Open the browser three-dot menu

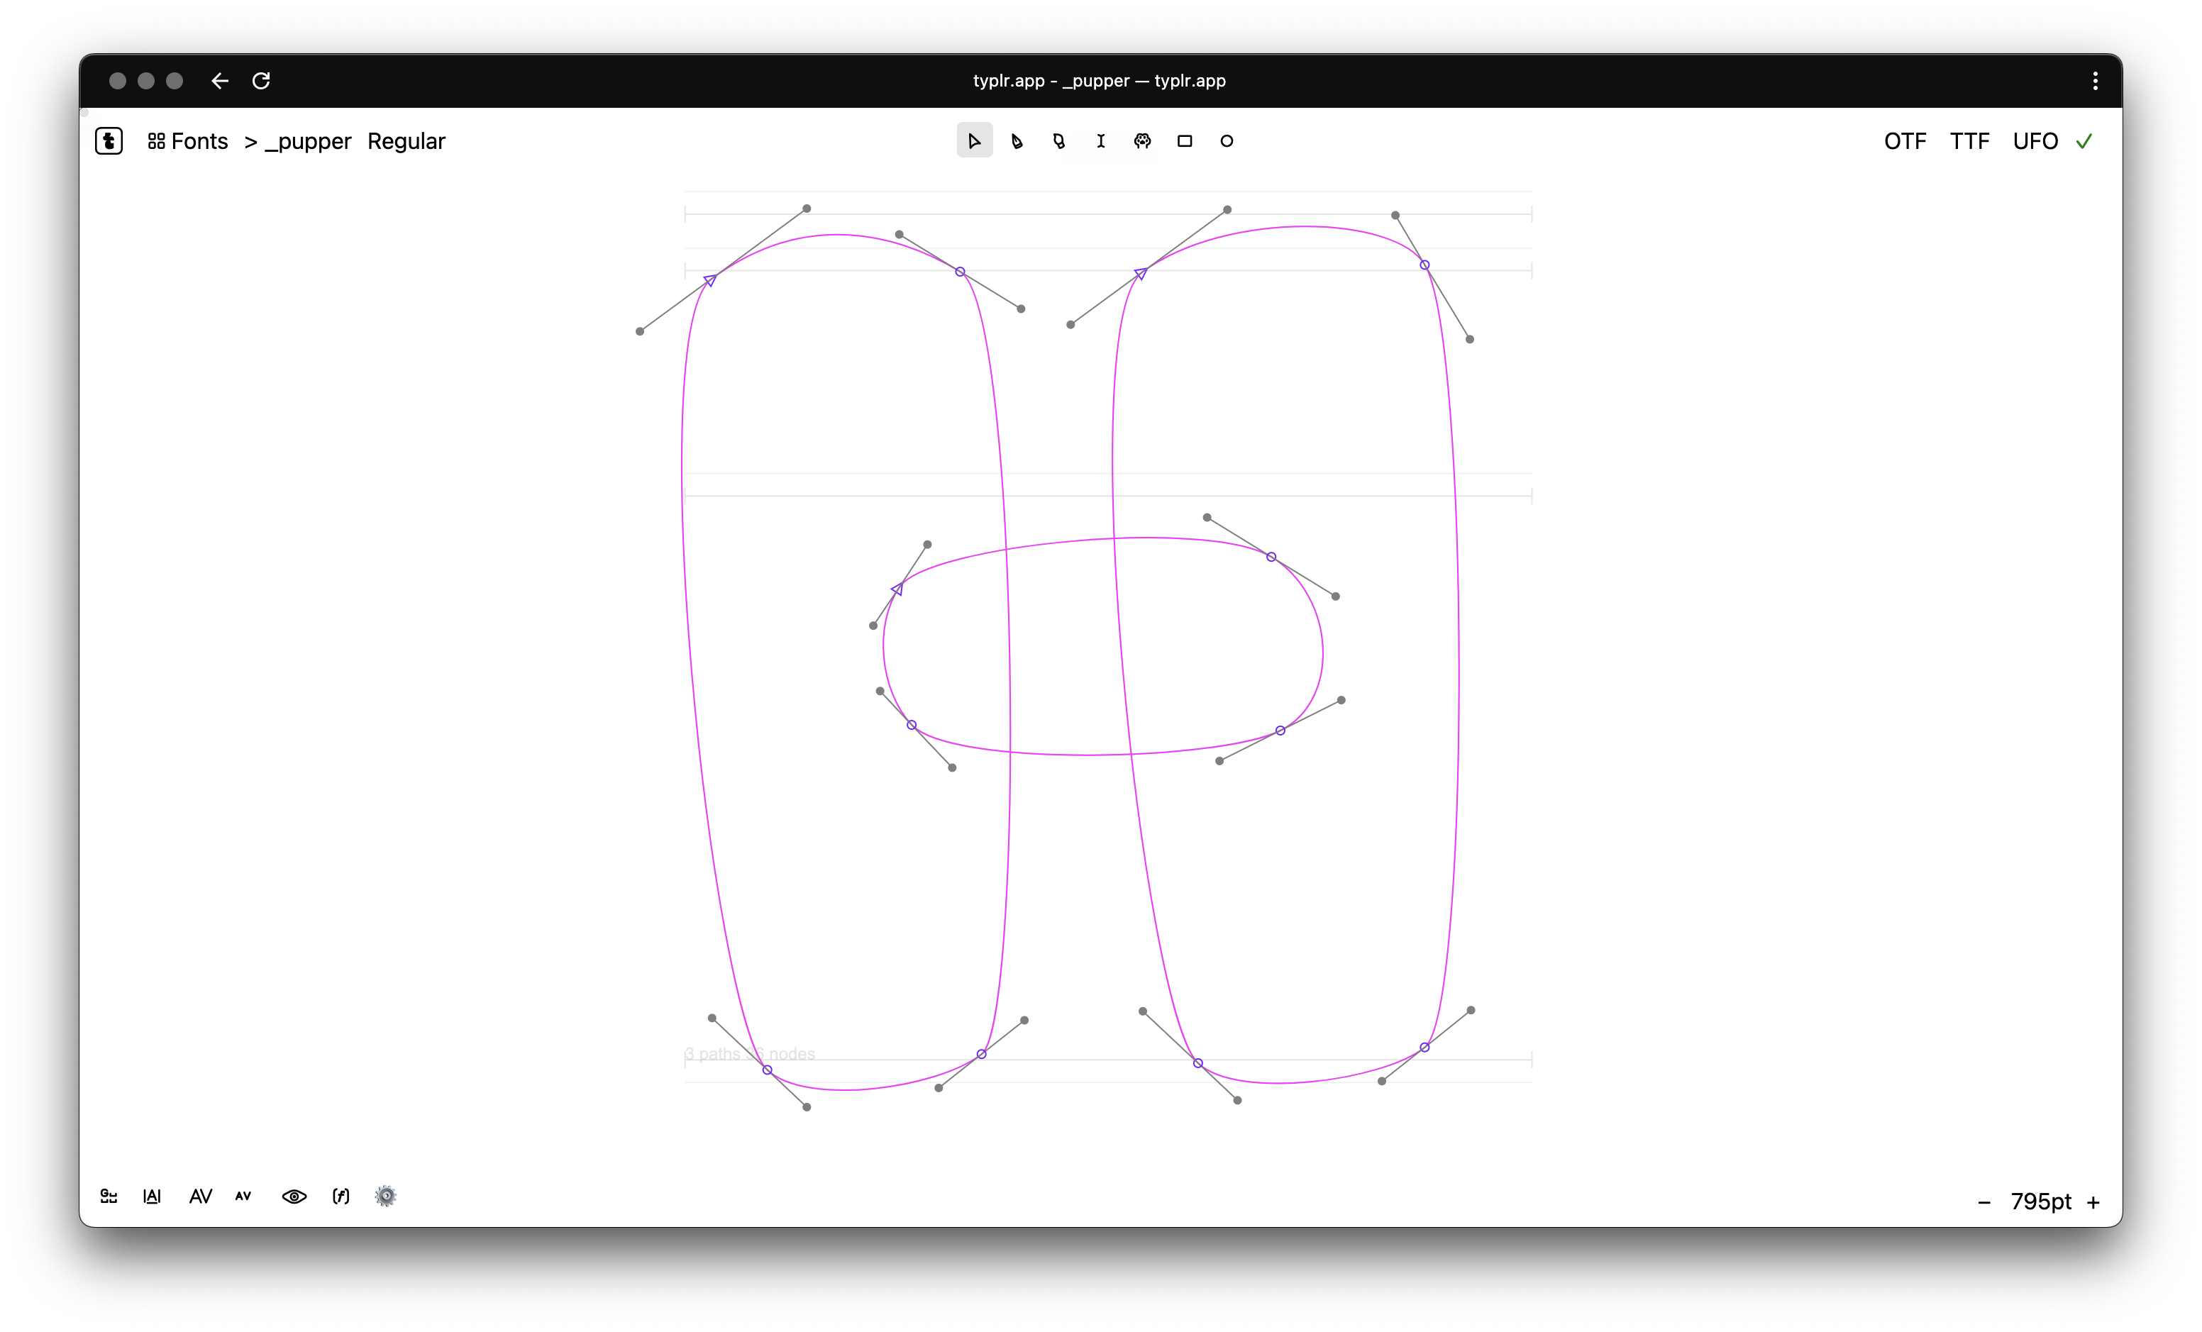click(x=2095, y=82)
